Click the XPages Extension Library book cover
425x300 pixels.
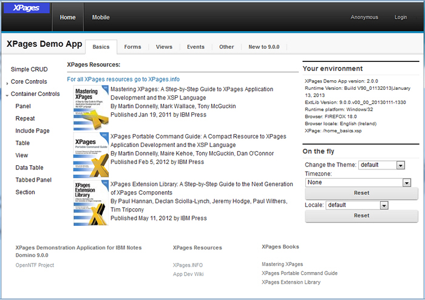click(91, 203)
